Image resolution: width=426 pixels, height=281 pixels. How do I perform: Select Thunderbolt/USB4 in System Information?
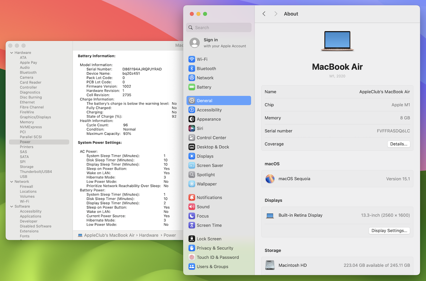pyautogui.click(x=36, y=172)
